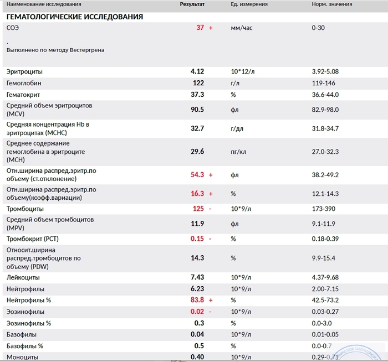This screenshot has height=362, width=388.
Task: Select the 'Выполнено по методу Вестергрена' note
Action: pyautogui.click(x=55, y=50)
